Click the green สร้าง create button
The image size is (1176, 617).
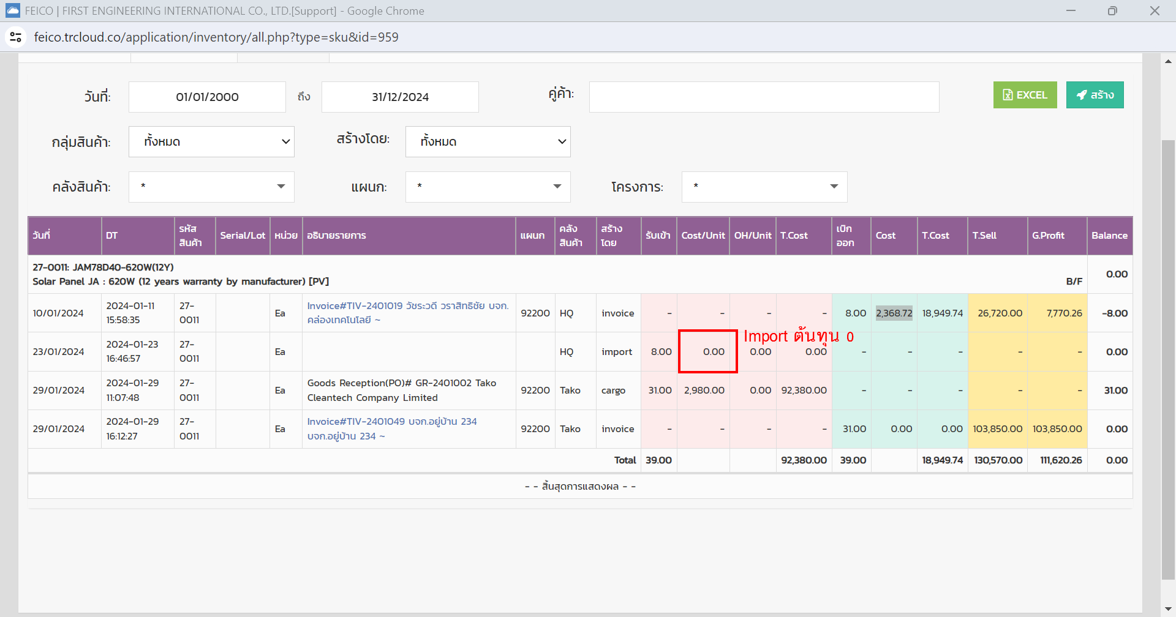tap(1095, 95)
